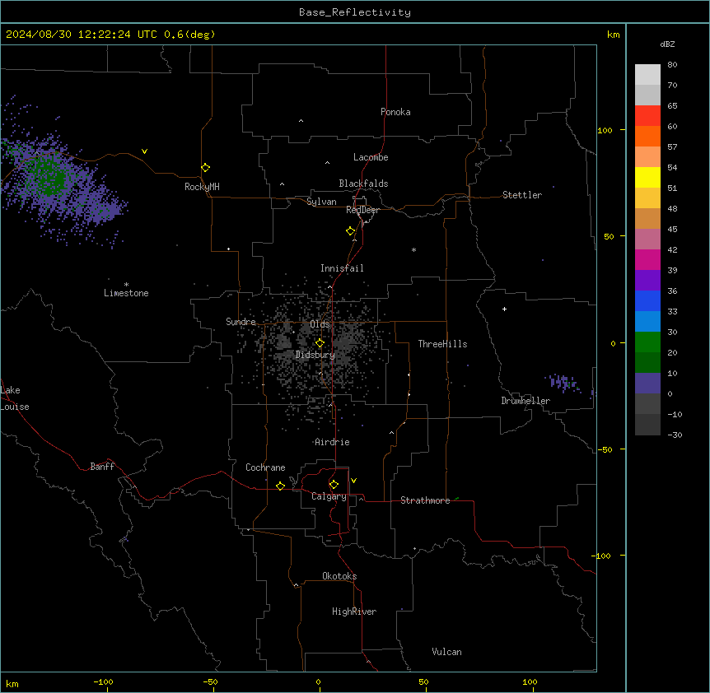Click the HighRiver city label
The height and width of the screenshot is (693, 710).
pyautogui.click(x=354, y=612)
